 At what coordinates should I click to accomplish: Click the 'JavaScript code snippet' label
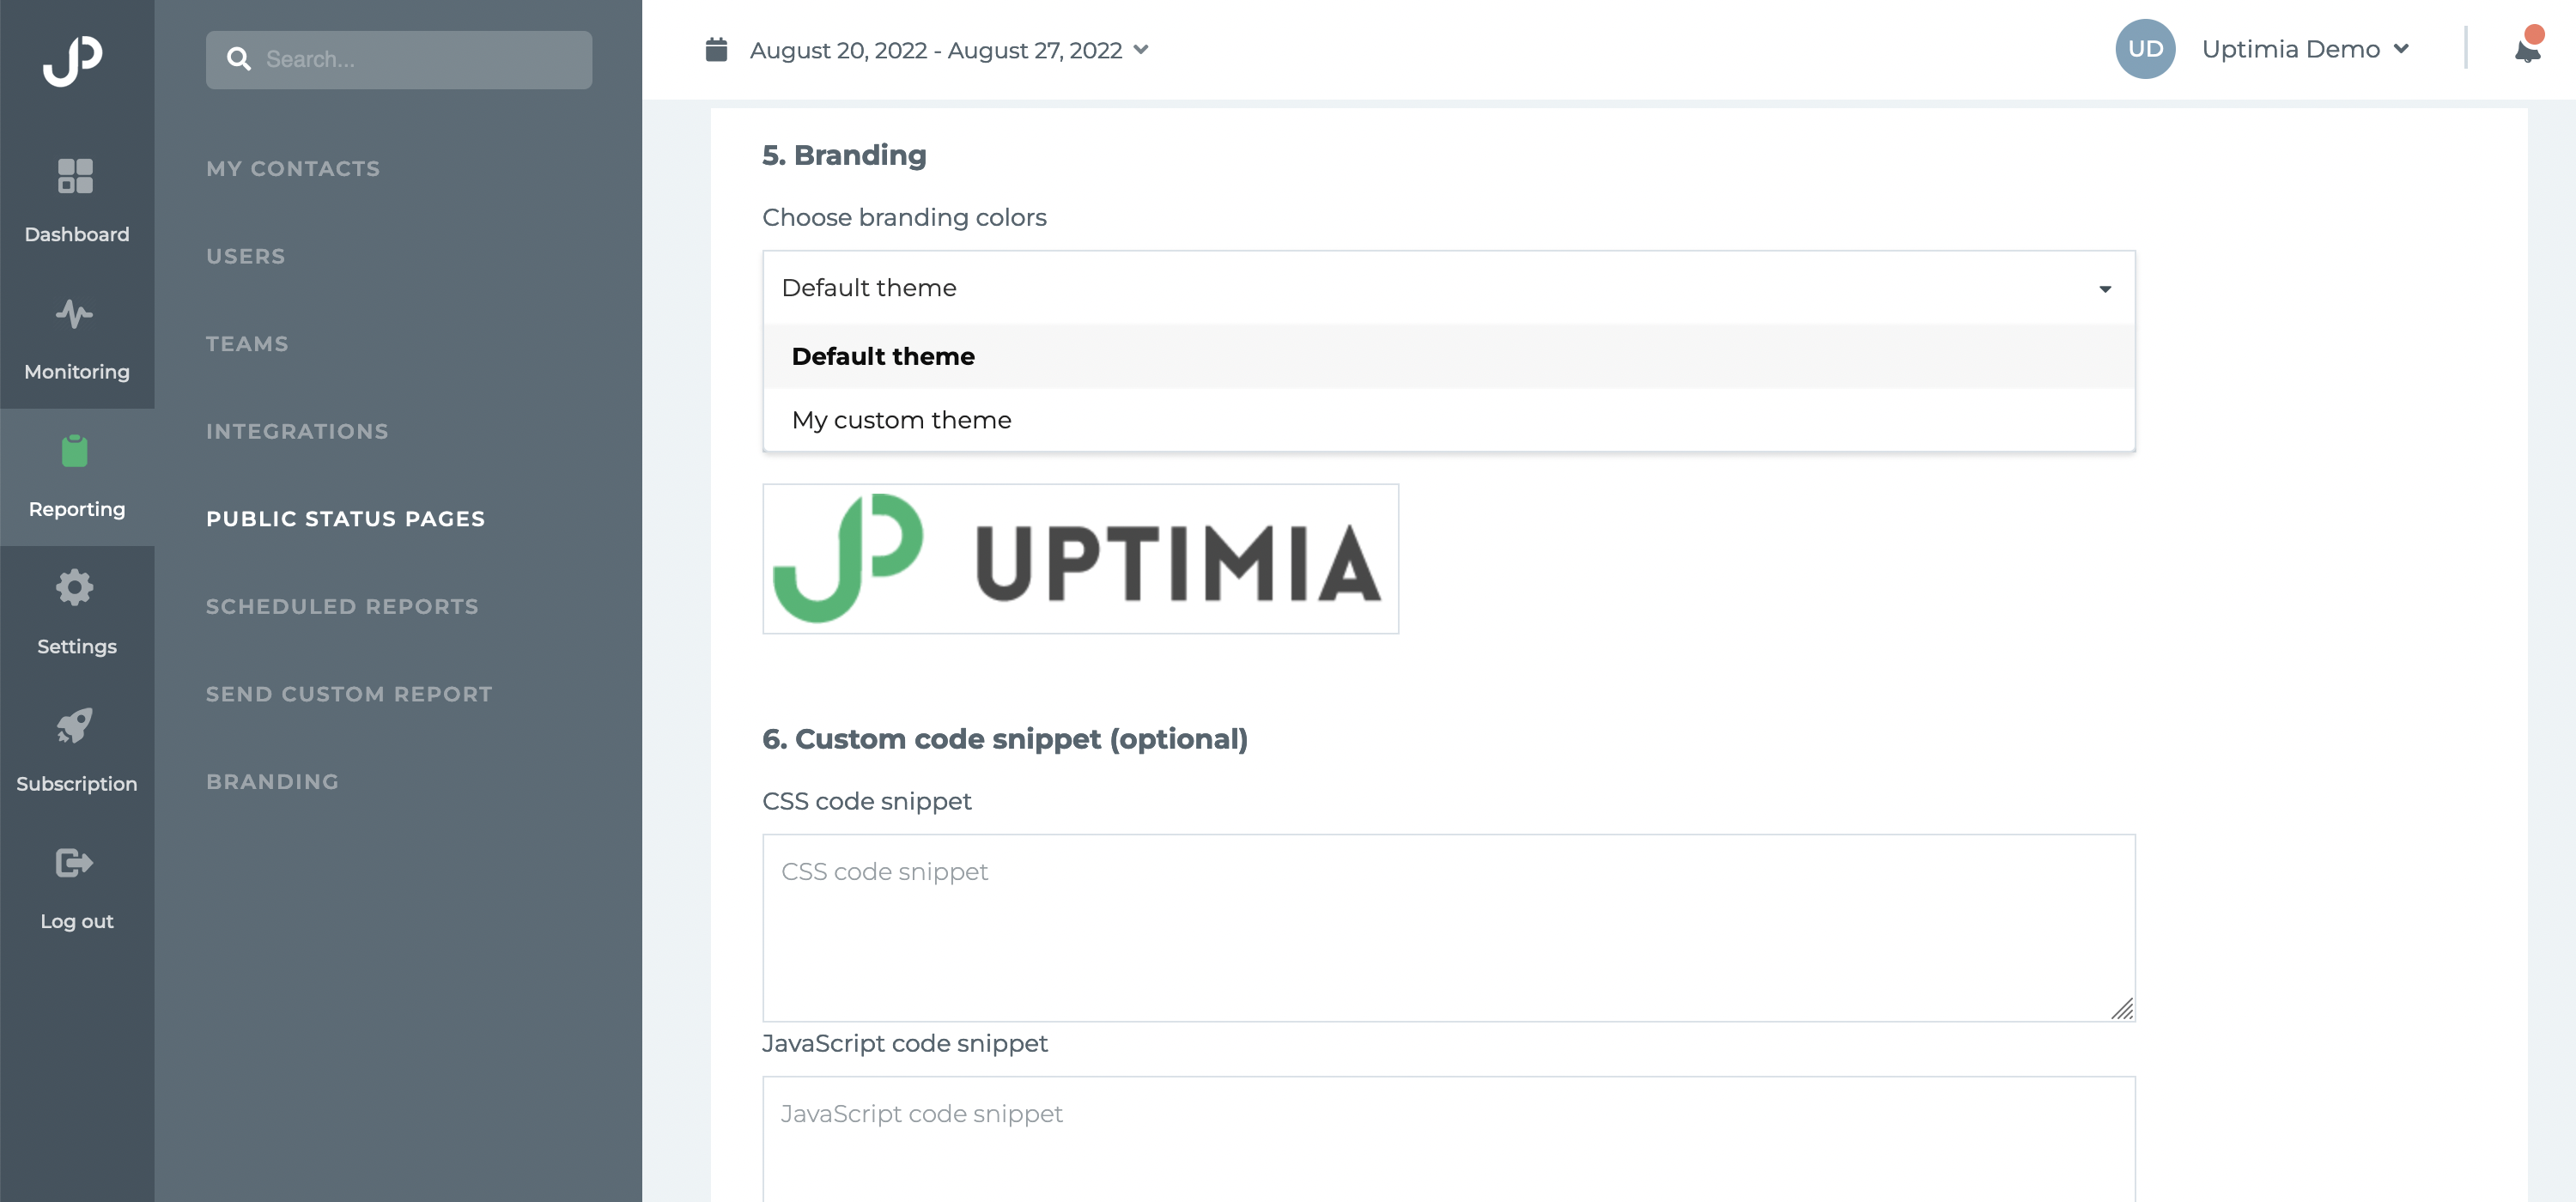point(904,1043)
